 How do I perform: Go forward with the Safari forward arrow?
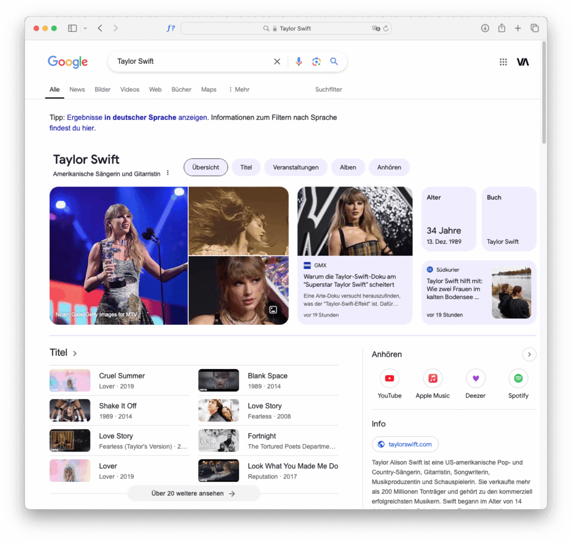(116, 28)
